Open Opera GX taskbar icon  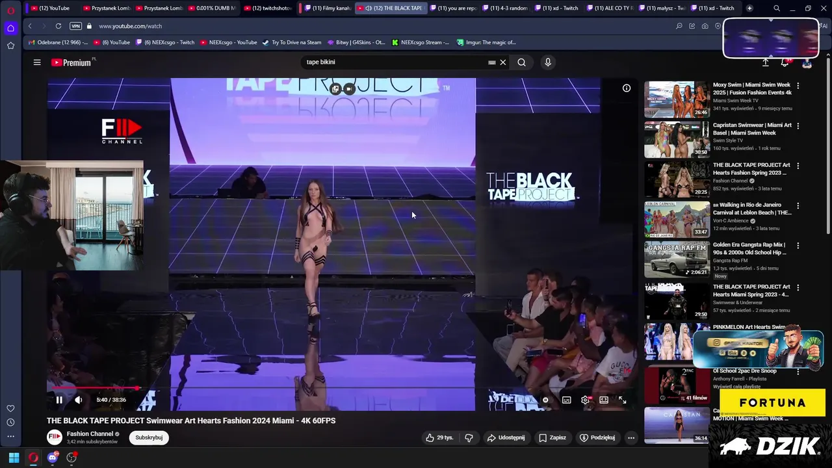[33, 458]
